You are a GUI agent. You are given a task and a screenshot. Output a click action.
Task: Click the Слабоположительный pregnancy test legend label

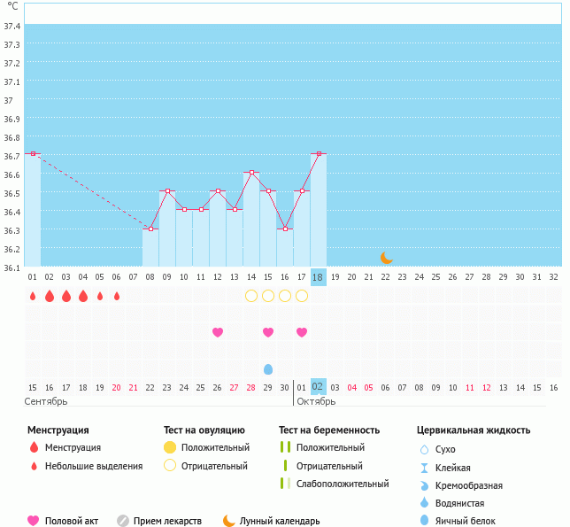(343, 484)
